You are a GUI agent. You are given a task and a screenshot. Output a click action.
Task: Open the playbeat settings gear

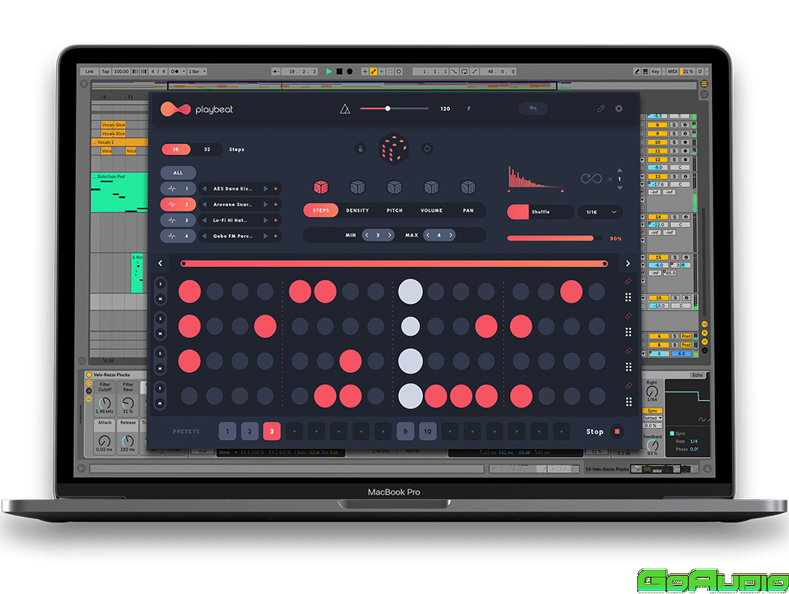(618, 109)
